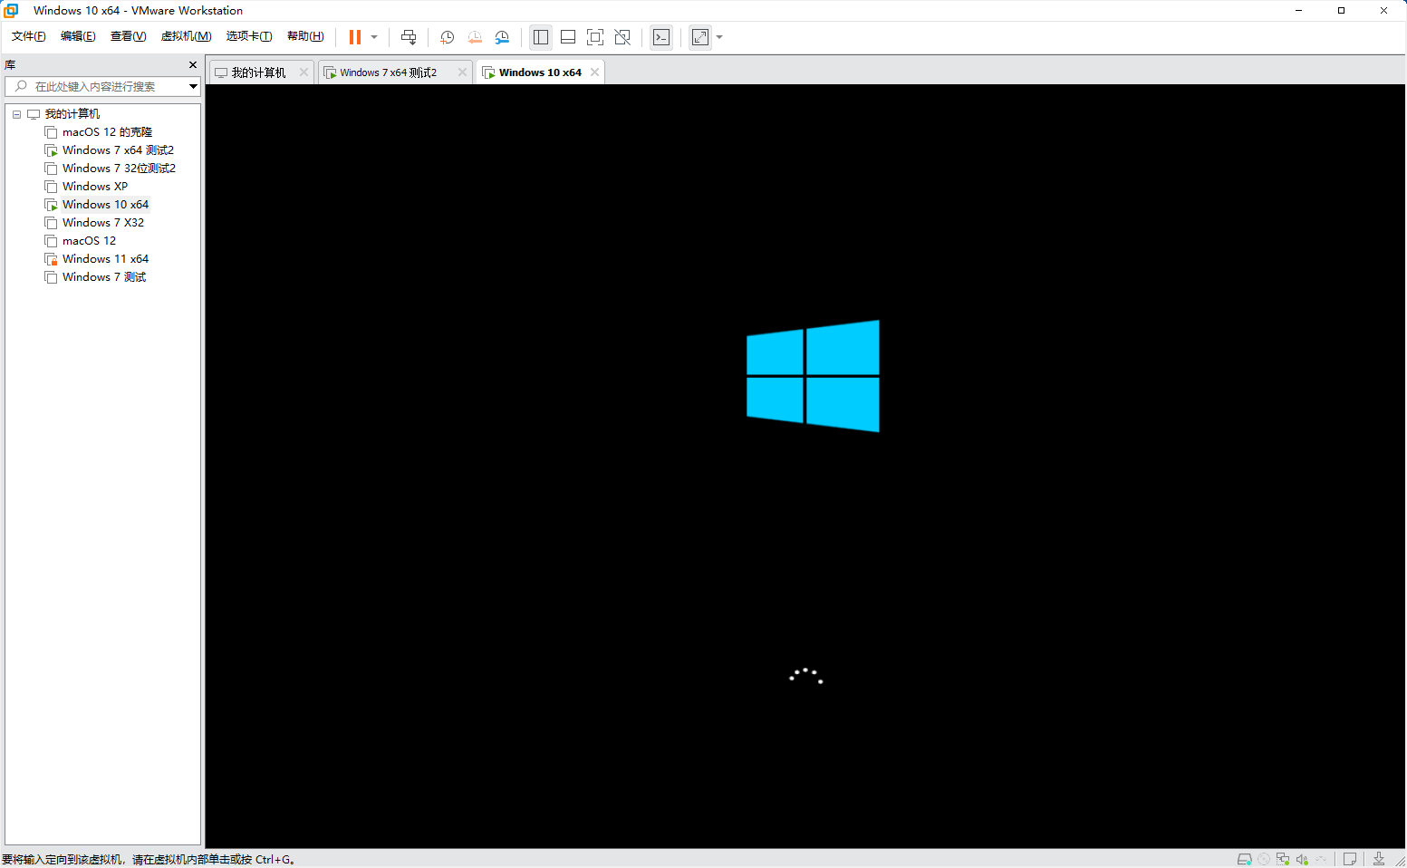The image size is (1407, 868).
Task: Collapse the 我的计算机 tree node
Action: (16, 114)
